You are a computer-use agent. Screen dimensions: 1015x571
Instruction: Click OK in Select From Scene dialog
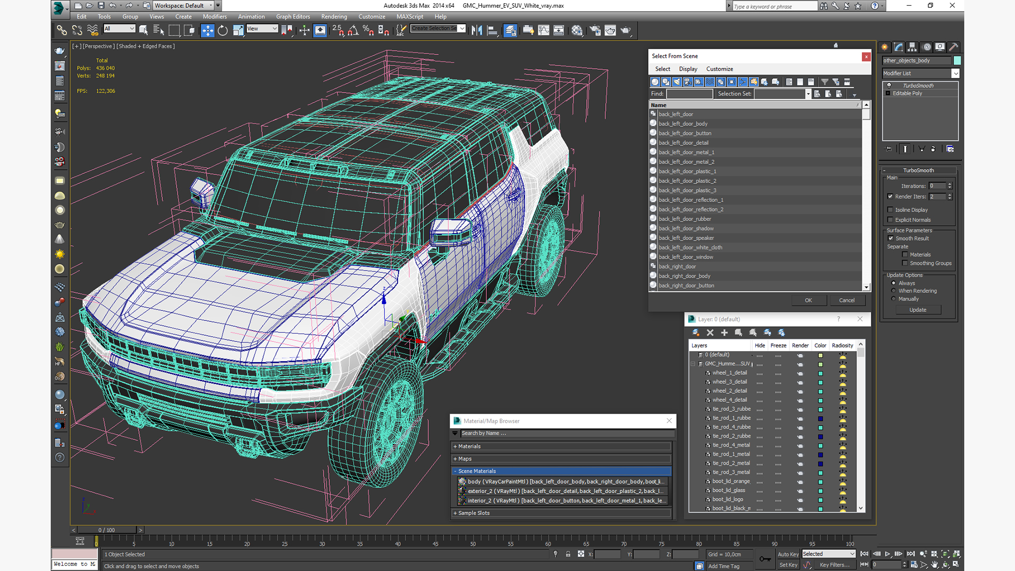click(x=808, y=300)
